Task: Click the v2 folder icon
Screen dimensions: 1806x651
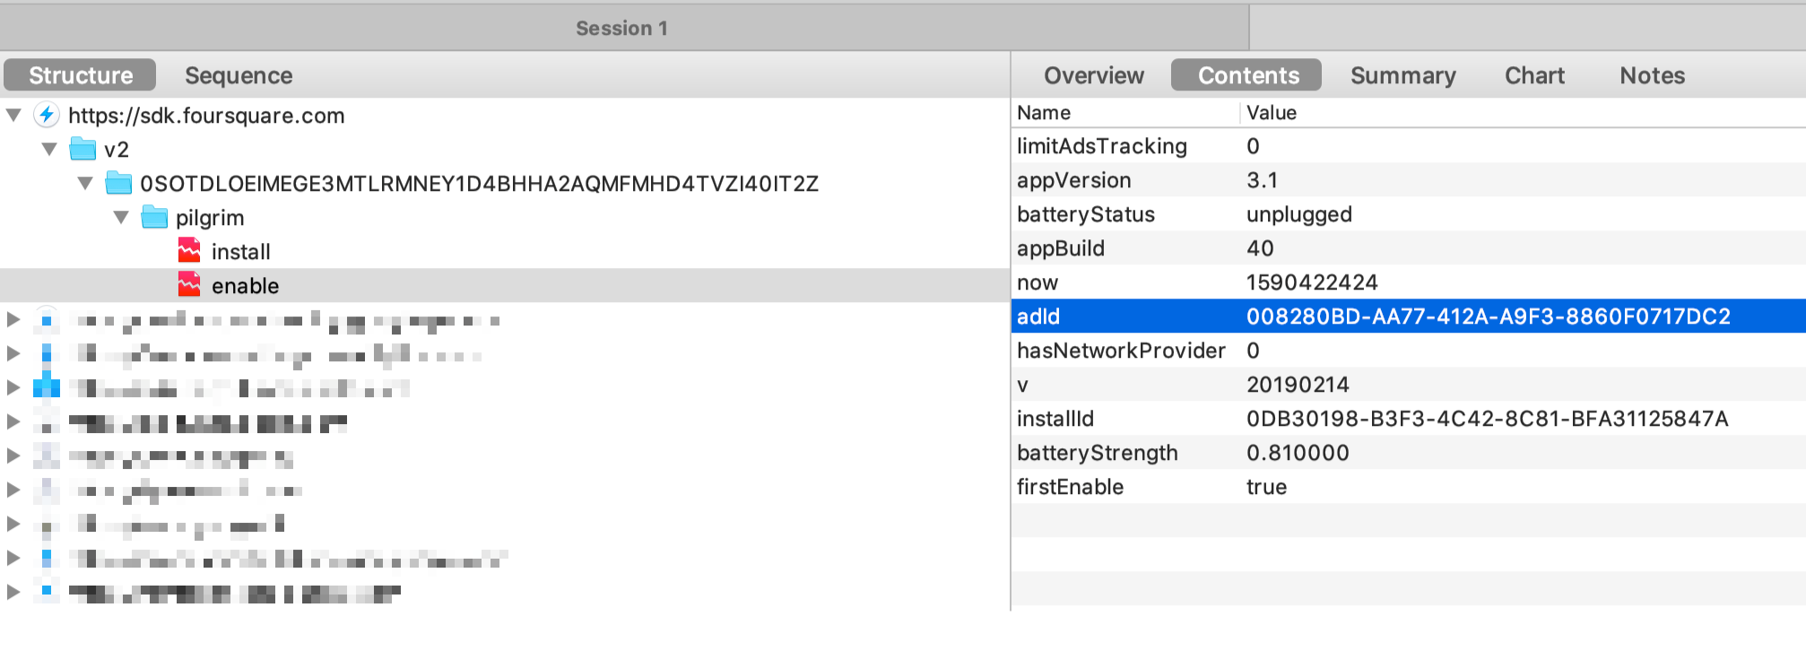Action: click(82, 149)
